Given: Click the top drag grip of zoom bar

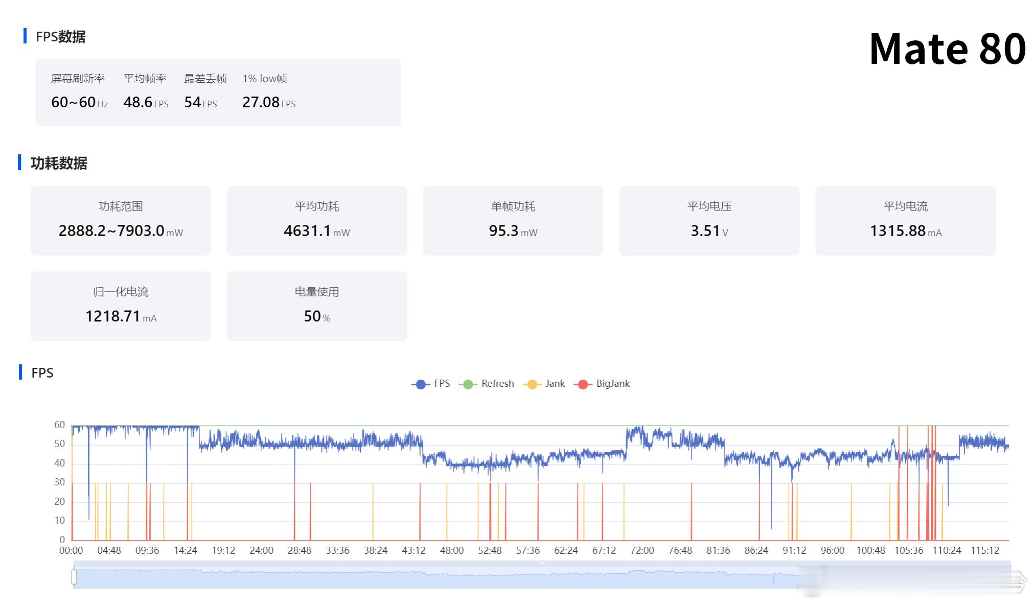Looking at the screenshot, I should tap(542, 563).
